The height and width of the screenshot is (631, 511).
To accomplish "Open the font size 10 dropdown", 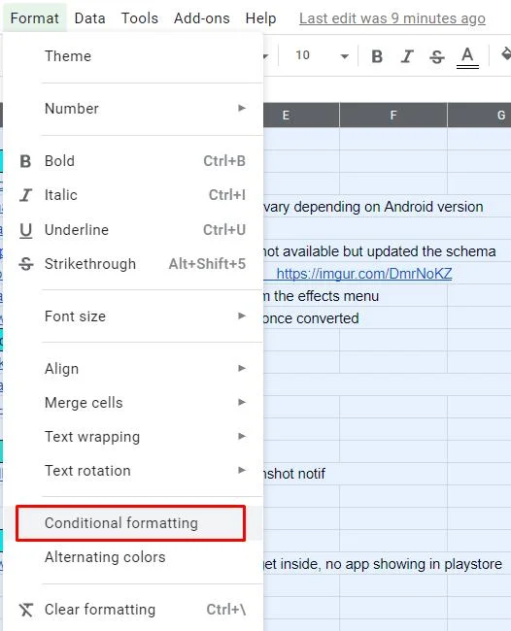I will tap(322, 55).
